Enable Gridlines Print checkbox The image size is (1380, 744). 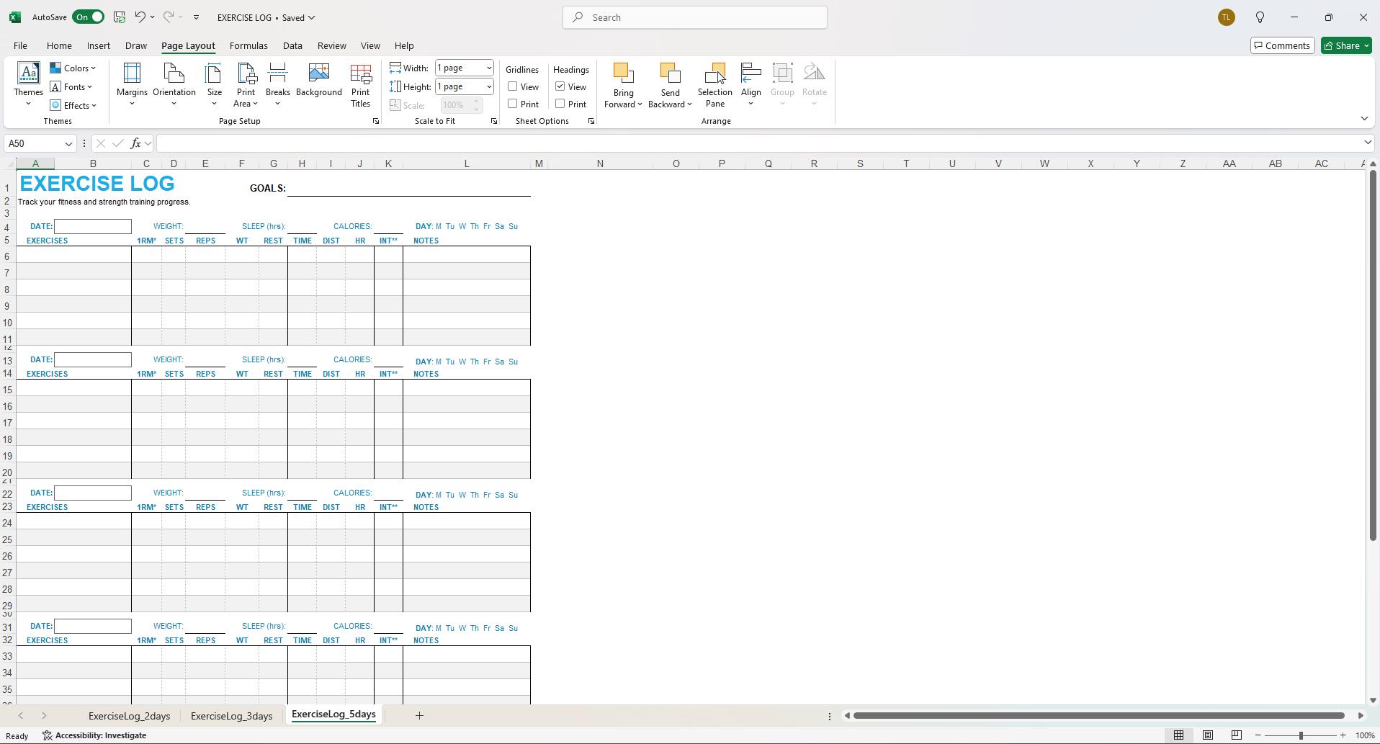[x=513, y=104]
